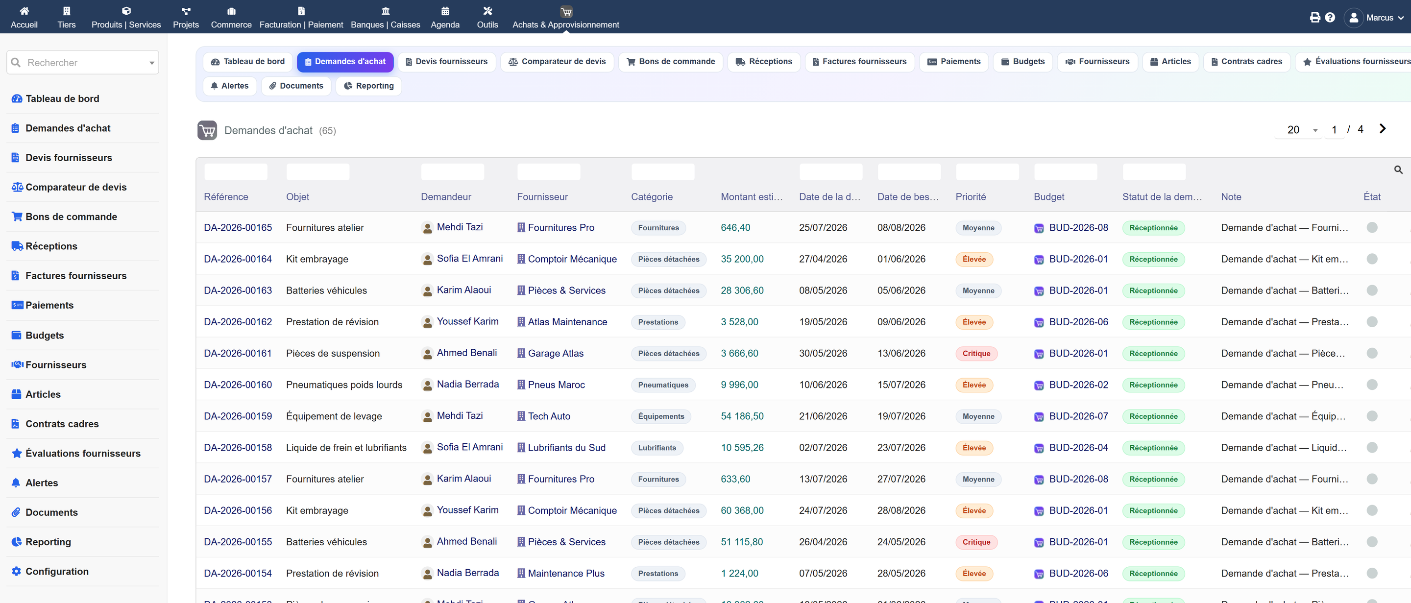Toggle status circle for DA-2026-00165
The image size is (1411, 603).
point(1372,228)
